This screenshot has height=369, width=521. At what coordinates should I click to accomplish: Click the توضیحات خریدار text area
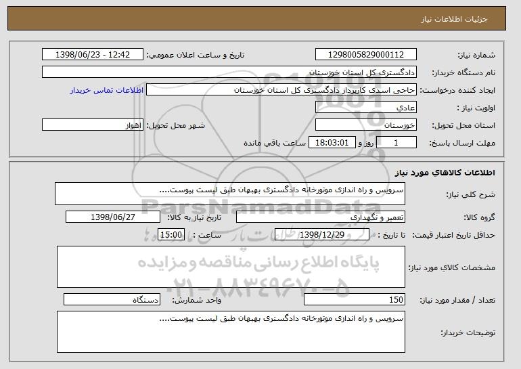pos(231,332)
